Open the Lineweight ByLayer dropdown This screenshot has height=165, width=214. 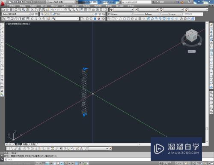point(172,14)
